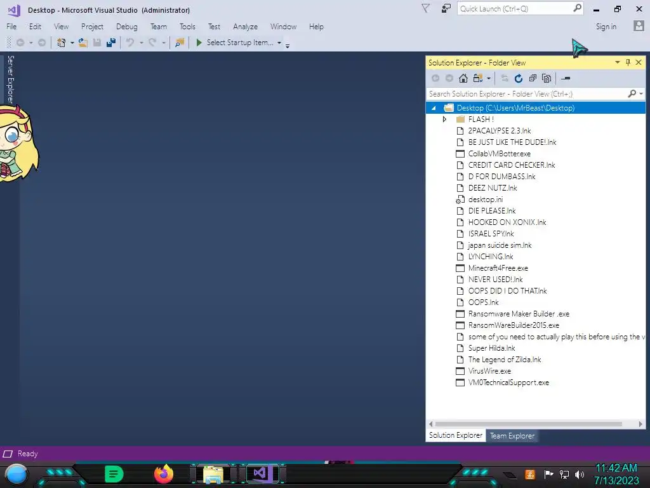This screenshot has height=488, width=650.
Task: Switch to the Solution Explorer tab
Action: click(x=456, y=435)
